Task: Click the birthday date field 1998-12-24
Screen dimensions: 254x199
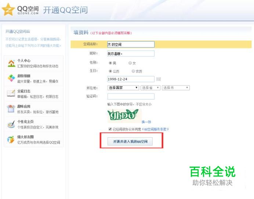Action: (x=131, y=79)
